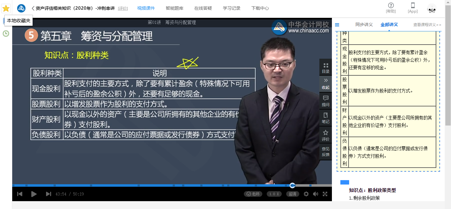Open the 学习记录 tab
The height and width of the screenshot is (209, 451).
(x=232, y=8)
